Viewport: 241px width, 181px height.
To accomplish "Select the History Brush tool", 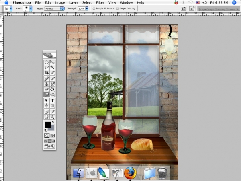I will pyautogui.click(x=52, y=84).
